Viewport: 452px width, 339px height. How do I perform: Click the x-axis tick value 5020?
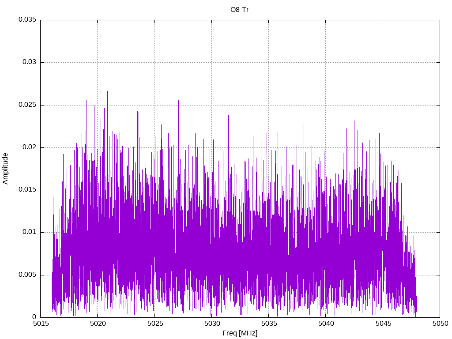98,324
